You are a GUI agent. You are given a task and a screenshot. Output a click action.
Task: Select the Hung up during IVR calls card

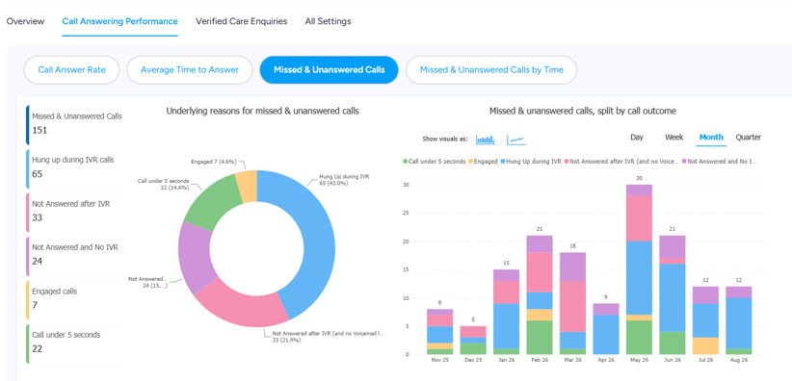tap(75, 167)
